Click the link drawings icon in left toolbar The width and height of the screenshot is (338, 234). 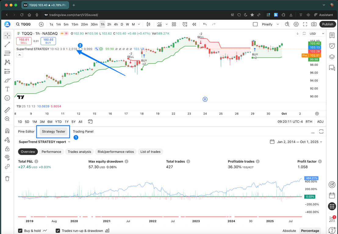pos(7,166)
